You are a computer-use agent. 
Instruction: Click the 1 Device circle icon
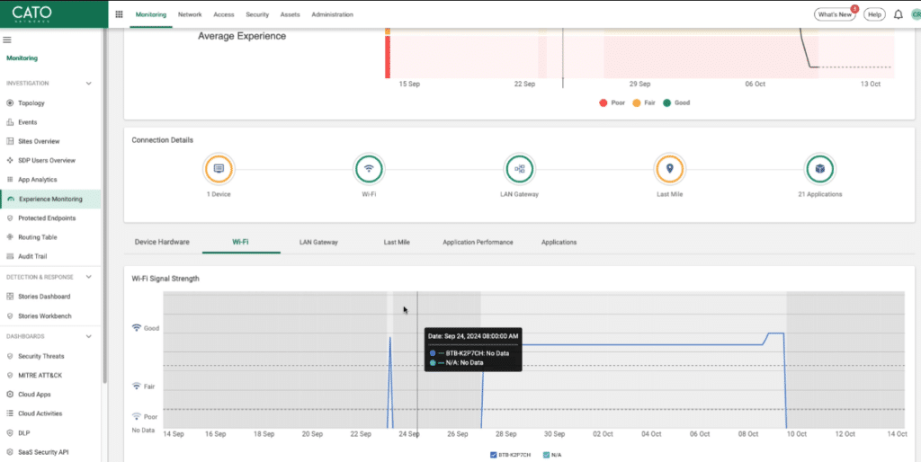pos(219,168)
